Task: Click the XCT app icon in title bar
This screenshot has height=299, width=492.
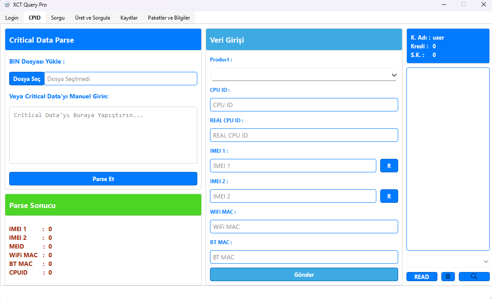Action: (7, 5)
